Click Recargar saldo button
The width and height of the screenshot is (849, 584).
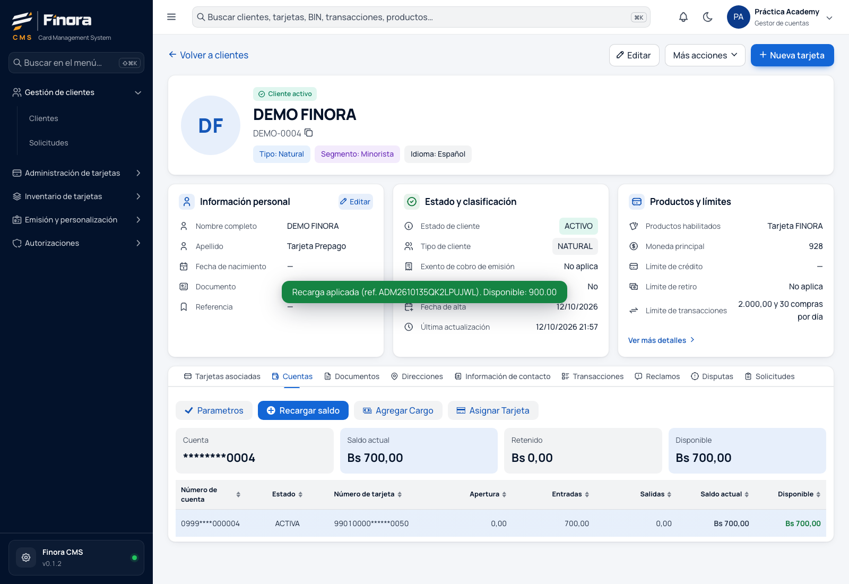pos(303,410)
